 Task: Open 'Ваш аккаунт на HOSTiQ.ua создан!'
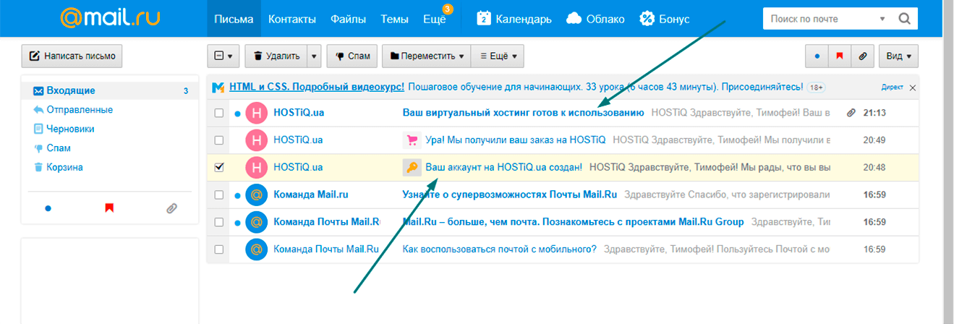504,168
